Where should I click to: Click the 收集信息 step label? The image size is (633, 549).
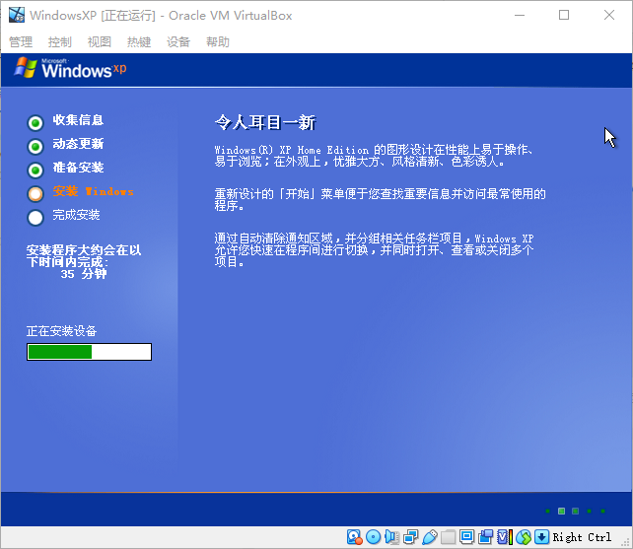pyautogui.click(x=78, y=120)
